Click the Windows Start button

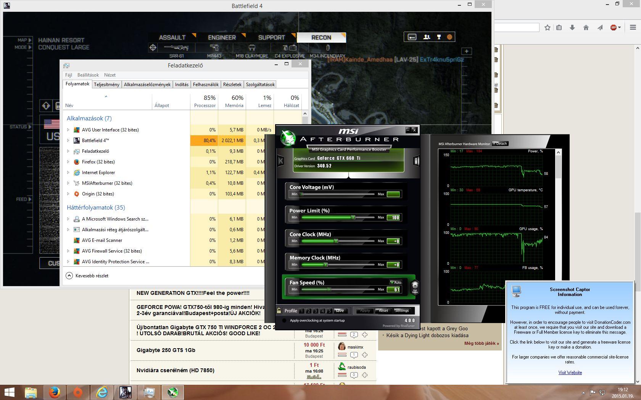point(9,392)
